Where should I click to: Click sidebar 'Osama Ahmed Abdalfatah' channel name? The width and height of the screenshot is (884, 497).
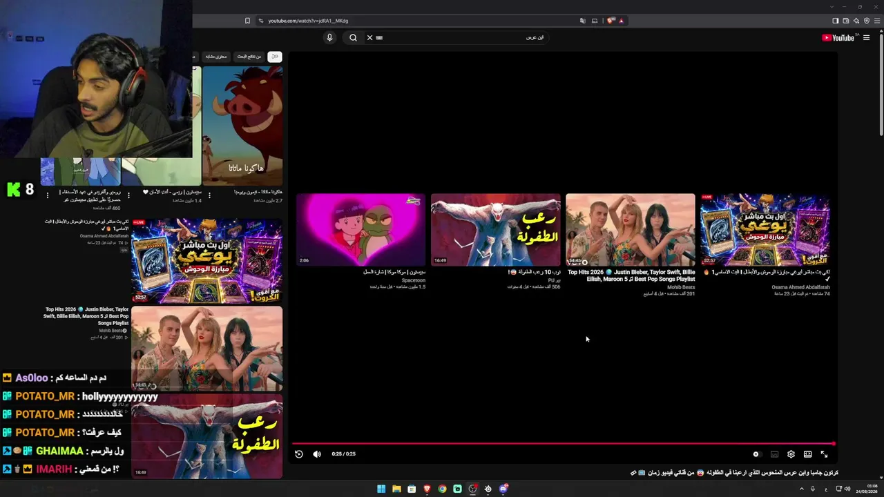click(x=104, y=236)
